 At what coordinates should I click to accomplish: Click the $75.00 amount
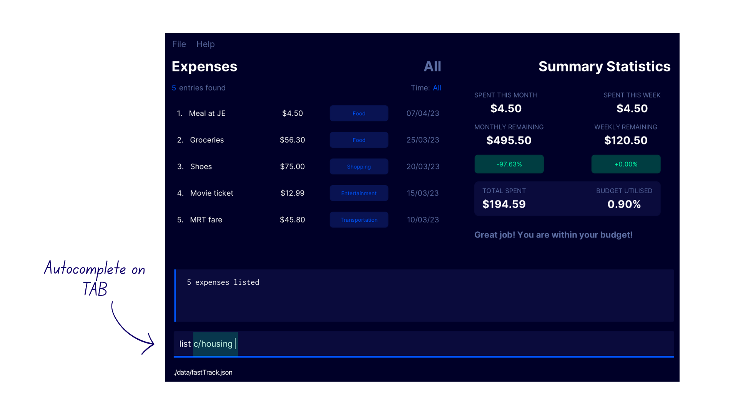pyautogui.click(x=292, y=166)
